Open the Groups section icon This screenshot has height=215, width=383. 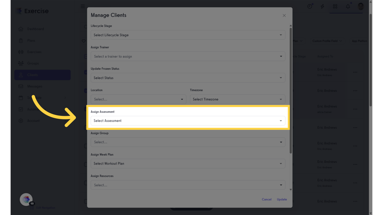click(21, 63)
